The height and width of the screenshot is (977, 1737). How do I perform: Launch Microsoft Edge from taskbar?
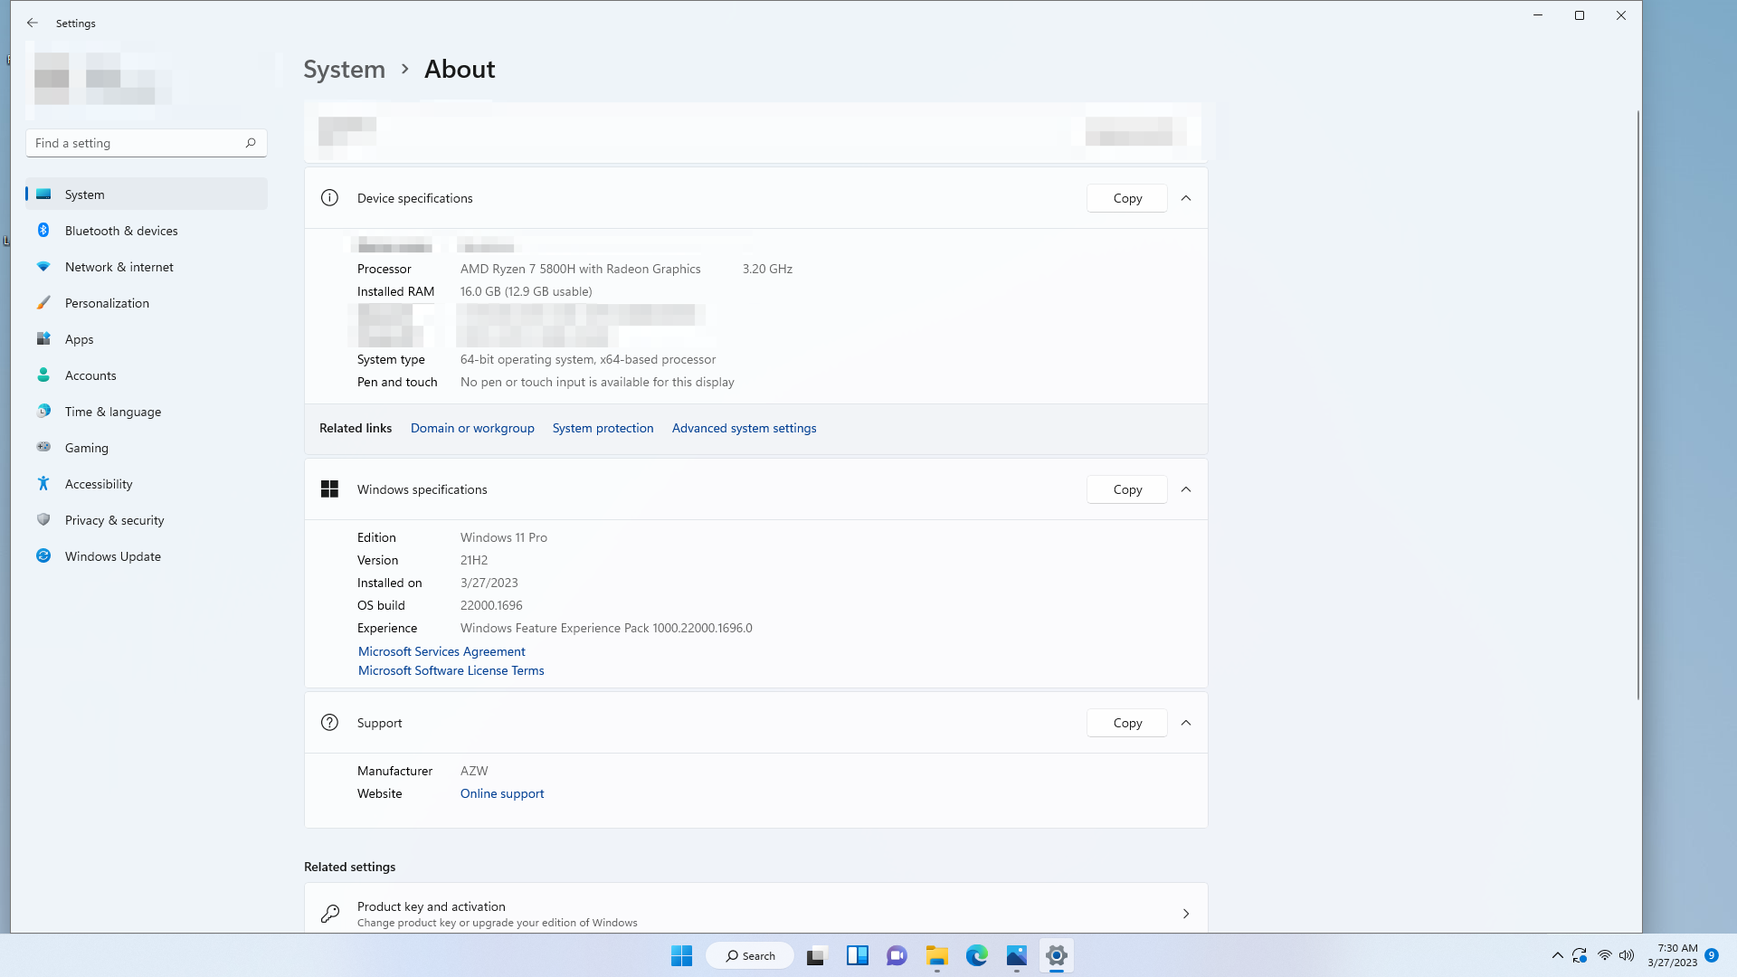click(977, 955)
